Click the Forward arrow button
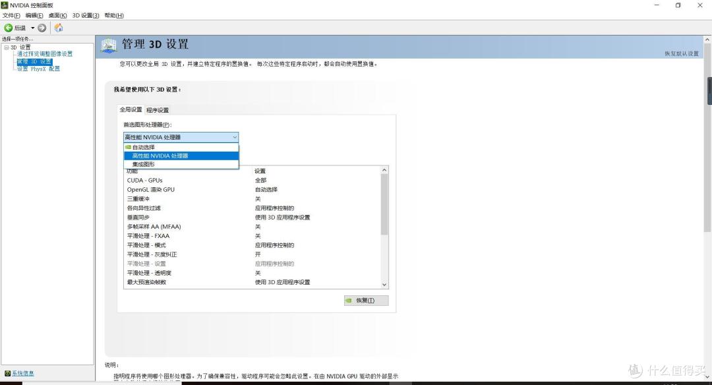 pos(42,28)
